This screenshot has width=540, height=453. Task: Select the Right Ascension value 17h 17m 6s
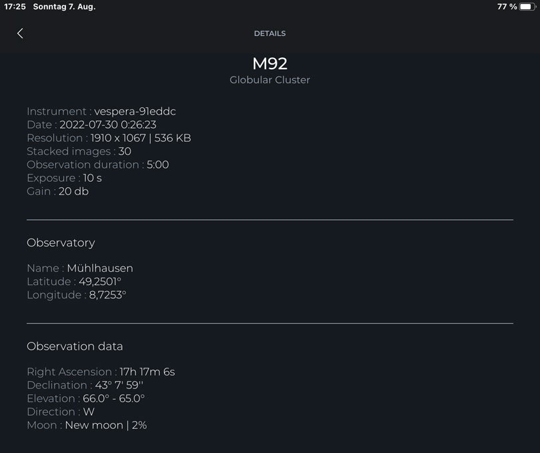[x=147, y=372]
